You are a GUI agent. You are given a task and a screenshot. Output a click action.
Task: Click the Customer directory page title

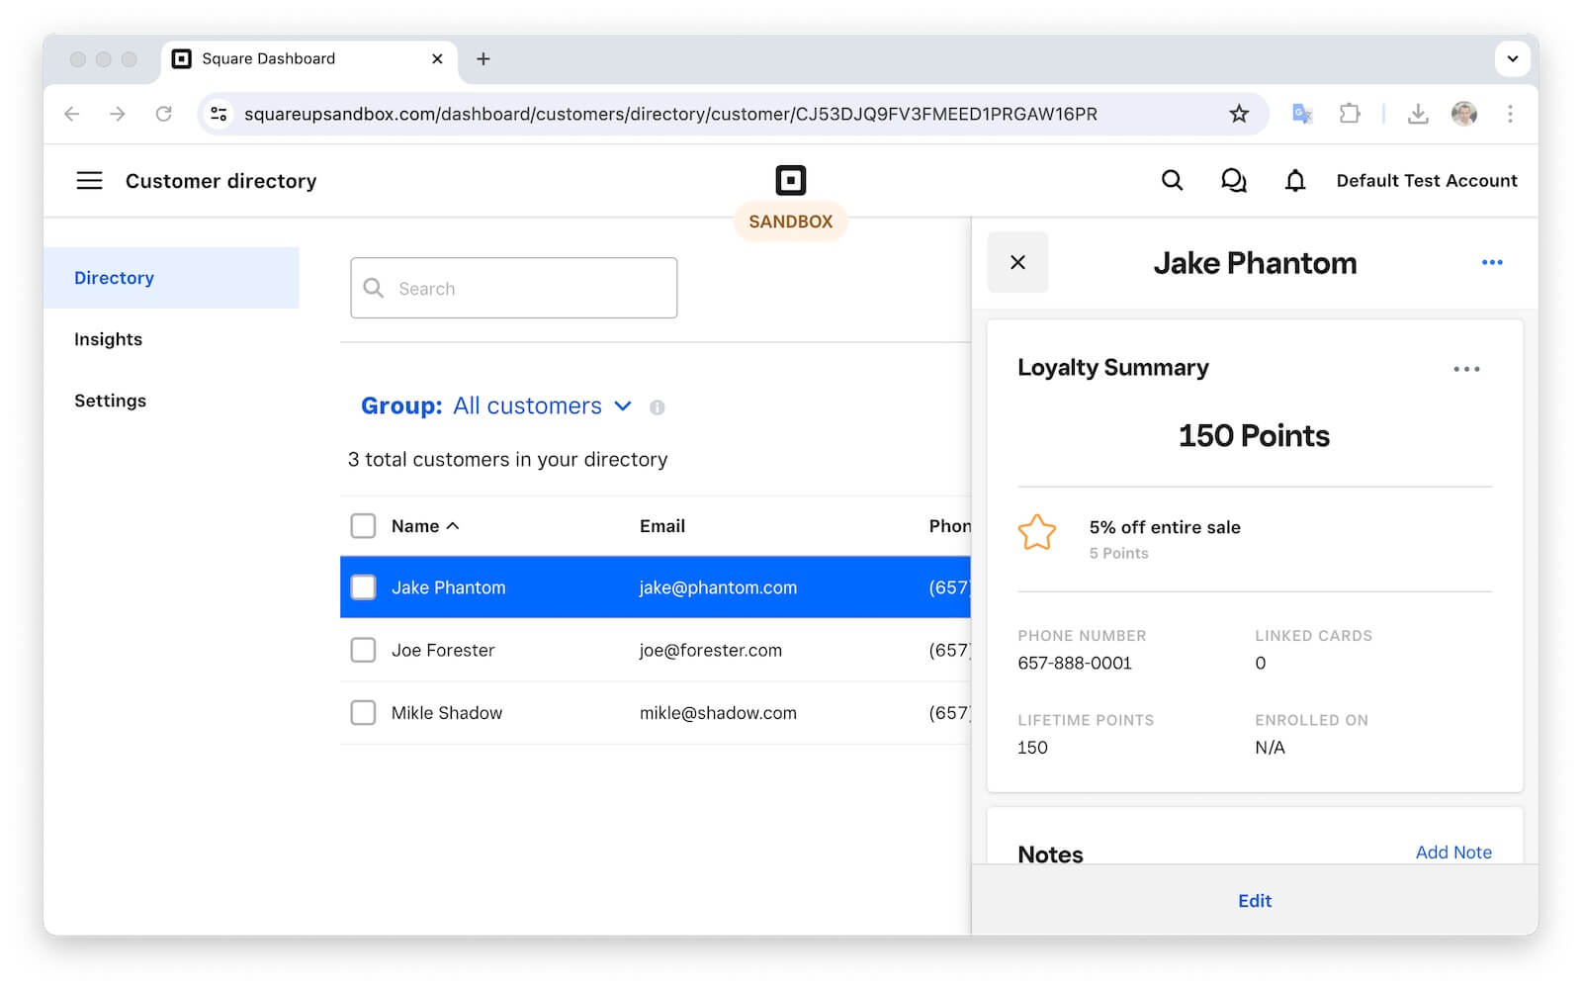click(220, 181)
